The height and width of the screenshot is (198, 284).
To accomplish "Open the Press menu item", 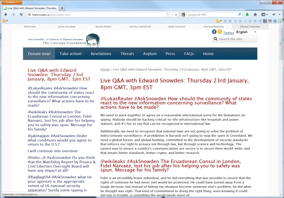I will click(x=170, y=54).
